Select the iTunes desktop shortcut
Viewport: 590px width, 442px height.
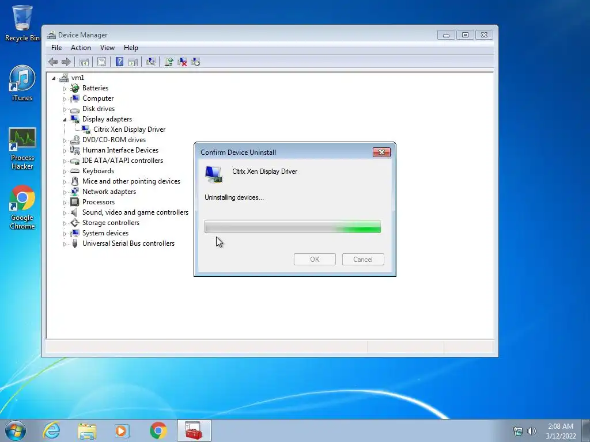(x=22, y=83)
